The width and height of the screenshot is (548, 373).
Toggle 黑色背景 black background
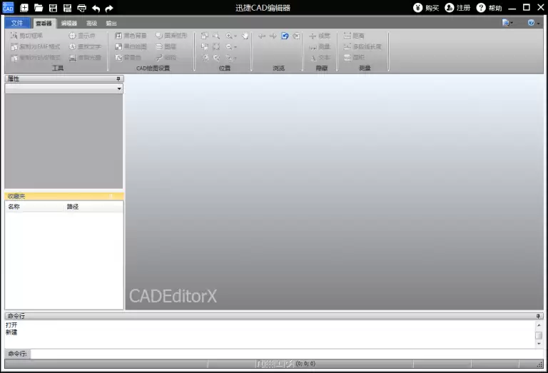pyautogui.click(x=131, y=36)
